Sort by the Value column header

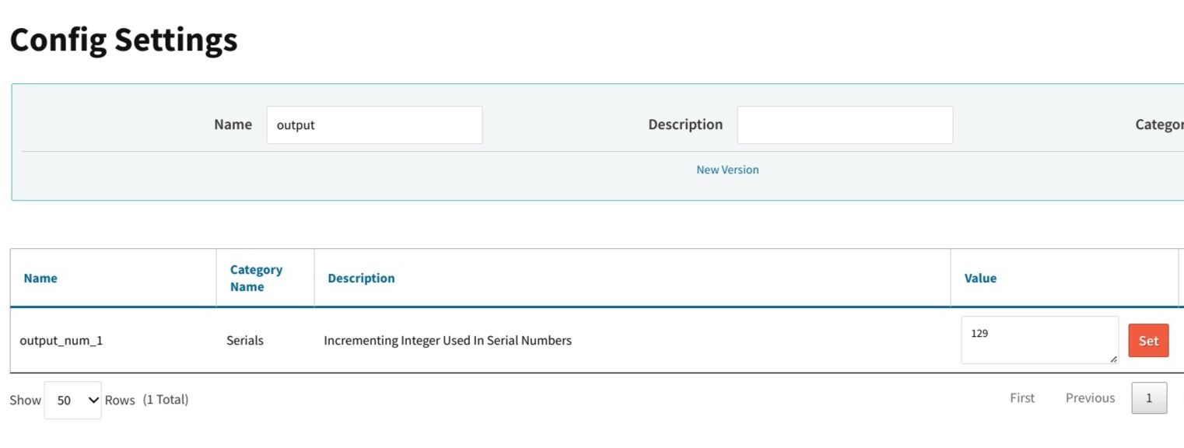coord(980,278)
